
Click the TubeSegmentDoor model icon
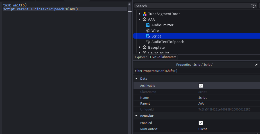[x=144, y=14]
